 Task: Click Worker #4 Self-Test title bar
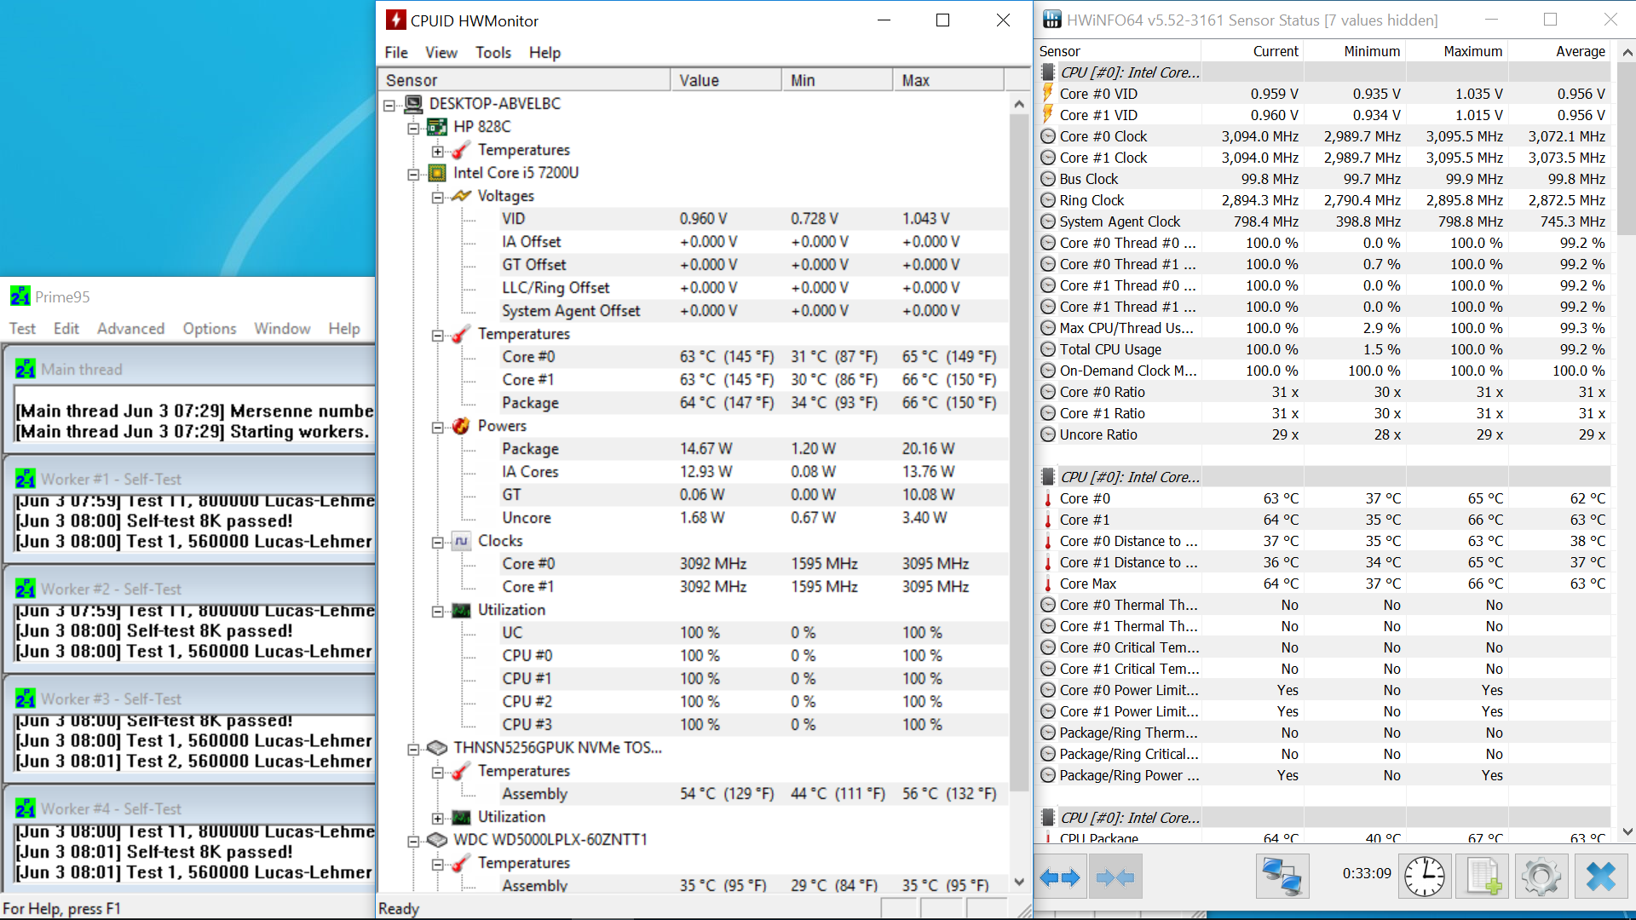coord(192,808)
